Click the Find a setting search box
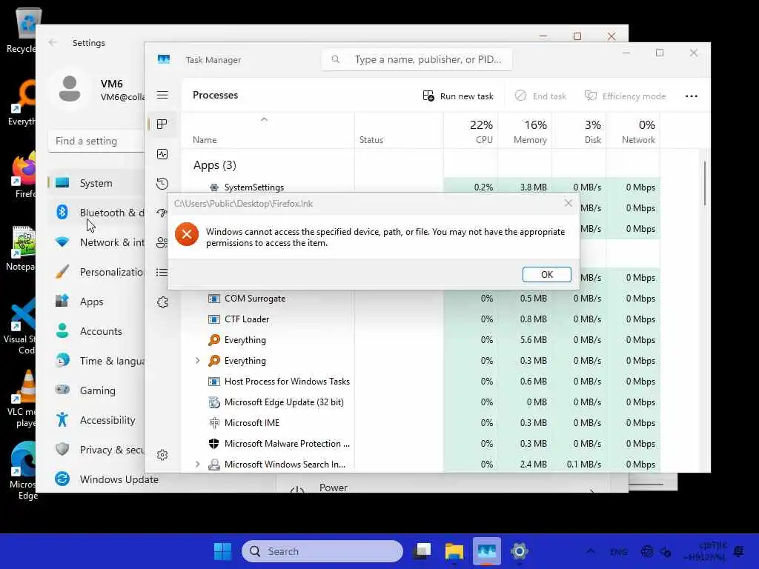759x569 pixels. click(96, 141)
